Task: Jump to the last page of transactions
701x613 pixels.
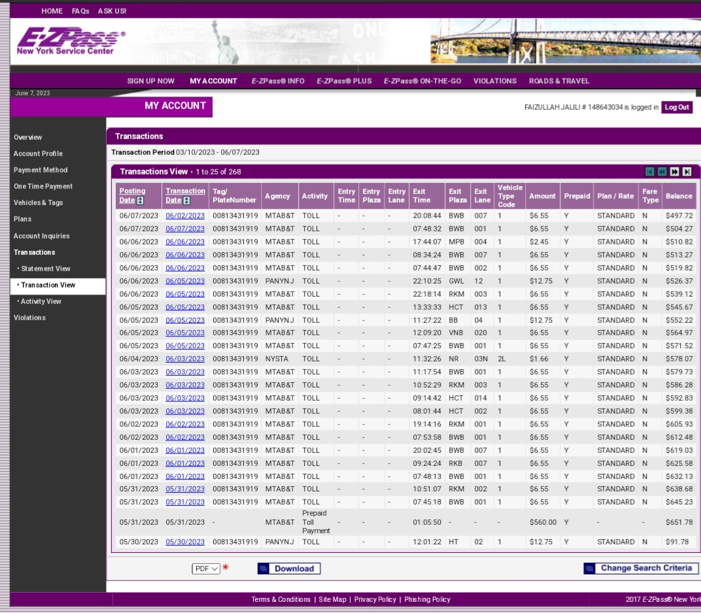Action: [687, 172]
